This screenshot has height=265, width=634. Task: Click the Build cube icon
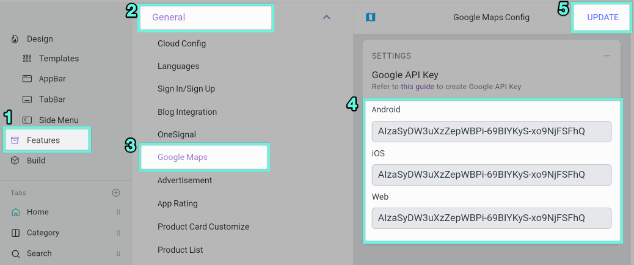(x=15, y=161)
